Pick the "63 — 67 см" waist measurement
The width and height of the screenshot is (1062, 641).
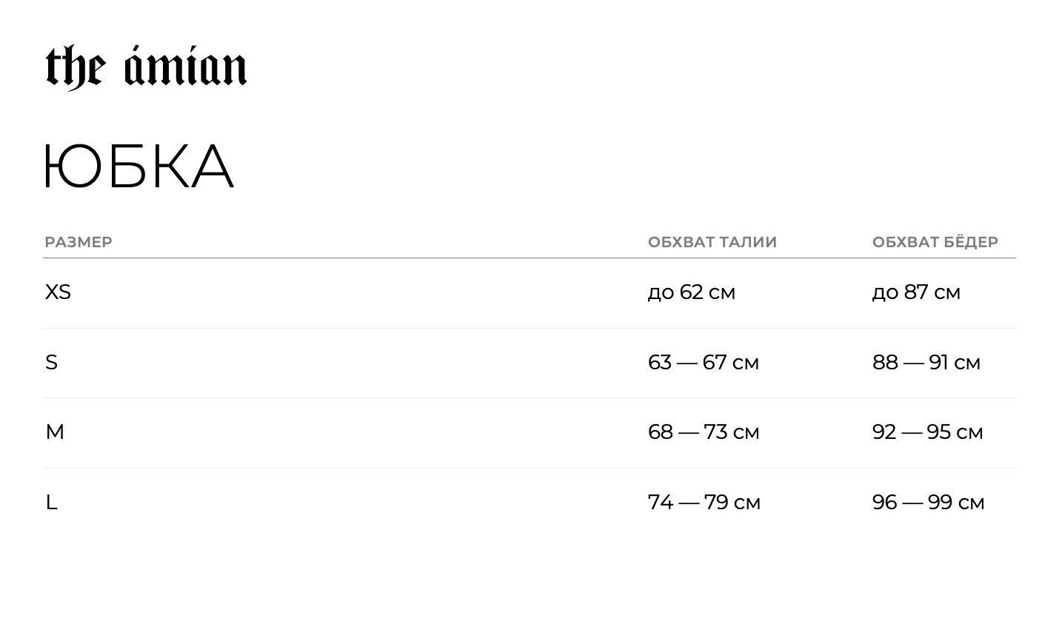pyautogui.click(x=703, y=363)
